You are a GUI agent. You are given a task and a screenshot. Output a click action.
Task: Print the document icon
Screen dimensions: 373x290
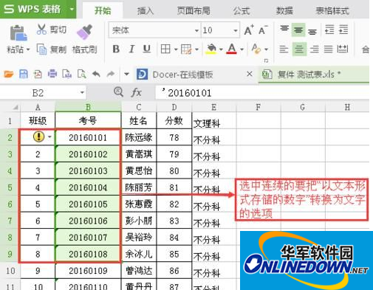click(52, 74)
